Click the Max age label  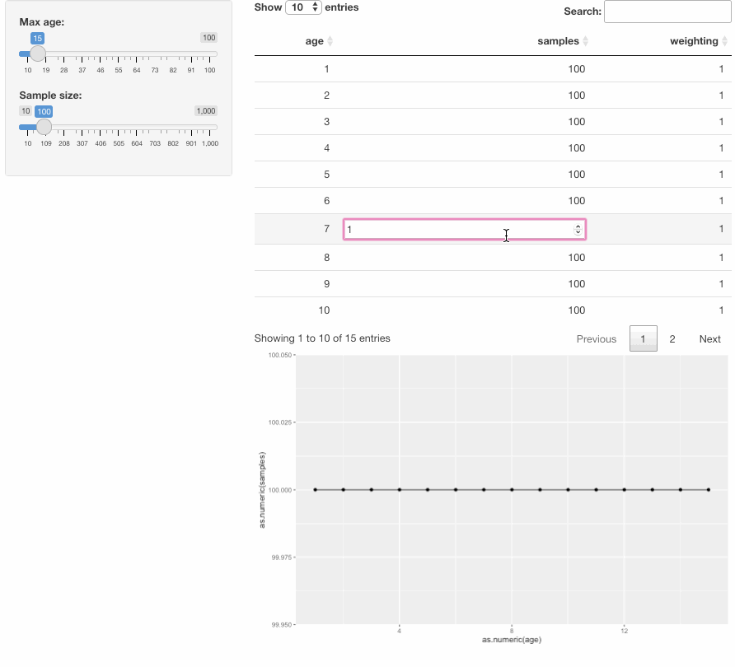tap(42, 22)
